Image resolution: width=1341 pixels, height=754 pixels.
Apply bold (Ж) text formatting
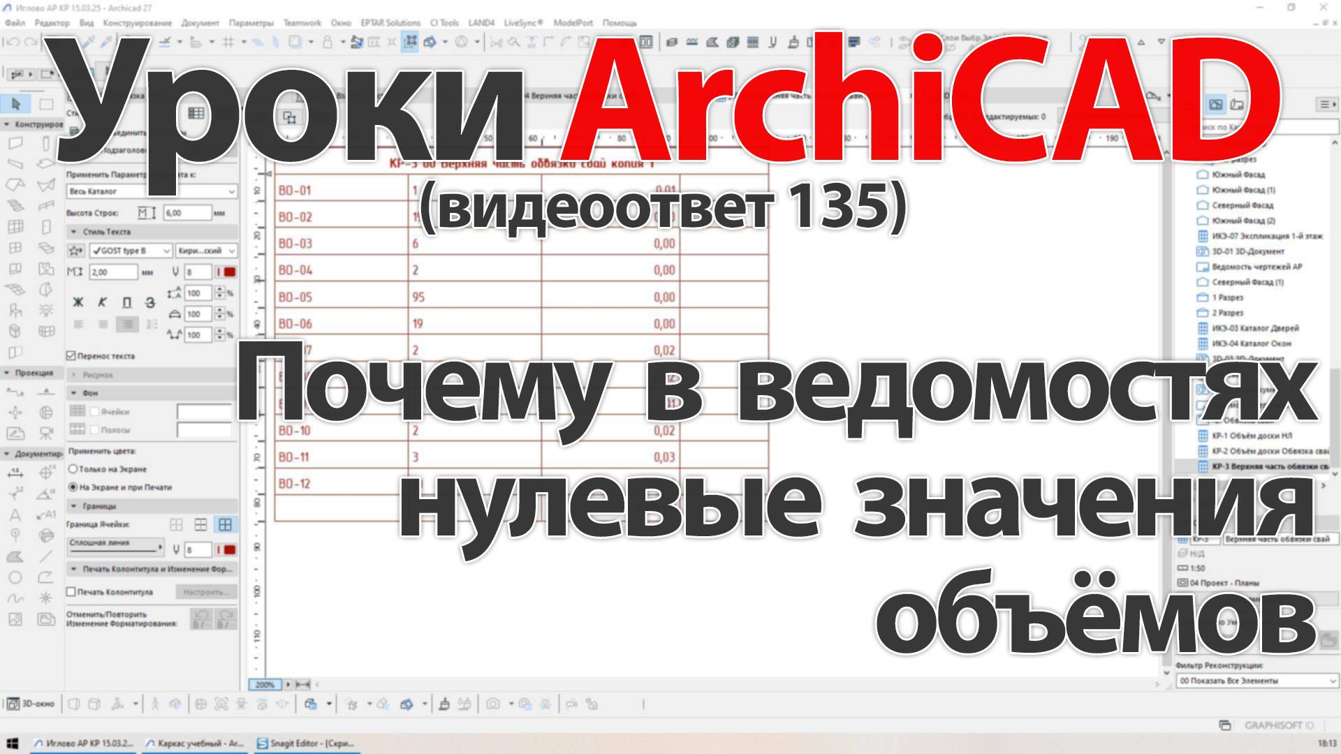[x=78, y=303]
